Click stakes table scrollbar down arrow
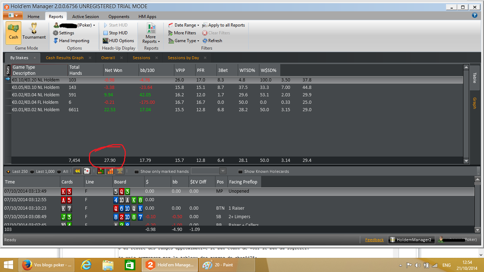This screenshot has width=484, height=272. 466,161
